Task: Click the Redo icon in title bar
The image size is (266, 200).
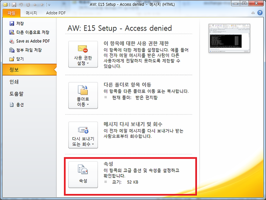Action: [x=28, y=5]
